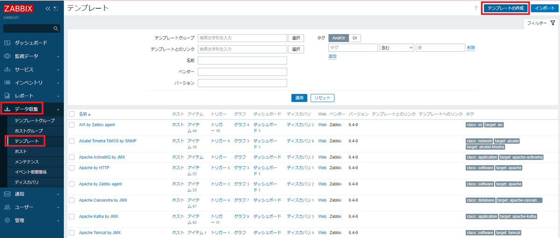The width and height of the screenshot is (560, 238).
Task: Toggle the フィルター funnel icon
Action: coord(553,23)
